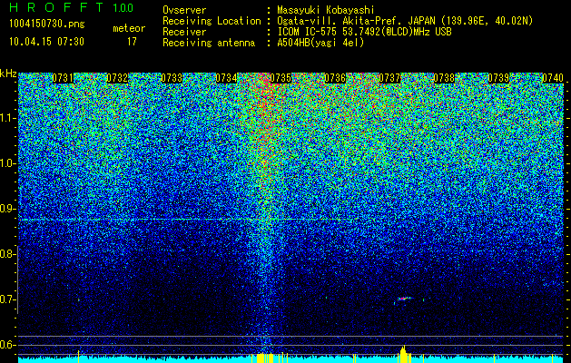Image resolution: width=571 pixels, height=363 pixels.
Task: Click the 0740 time marker
Action: coord(553,78)
